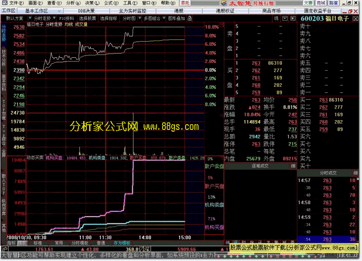
Task: Select the 纵向双席 vertical side tab
Action: pos(4,207)
